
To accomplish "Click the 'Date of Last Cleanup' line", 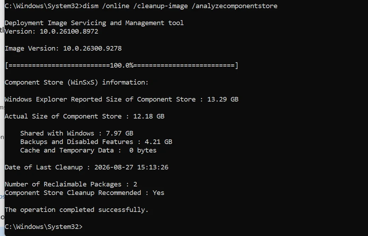I will click(x=86, y=167).
